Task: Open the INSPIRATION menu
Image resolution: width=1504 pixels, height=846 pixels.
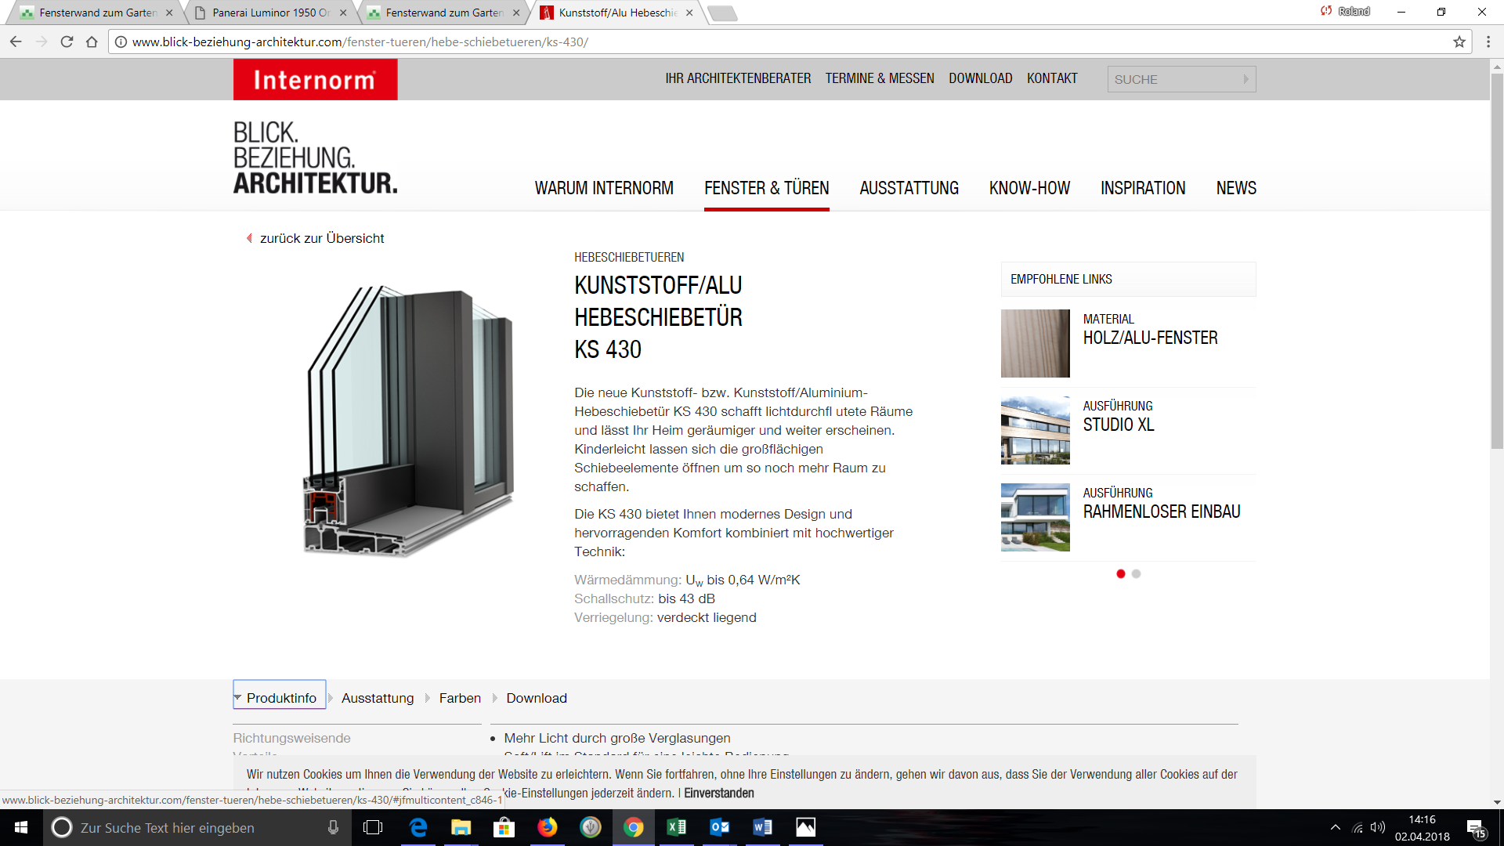Action: tap(1143, 188)
